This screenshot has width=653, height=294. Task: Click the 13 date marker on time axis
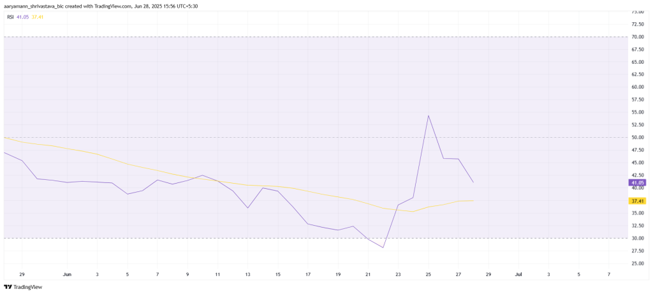[247, 274]
